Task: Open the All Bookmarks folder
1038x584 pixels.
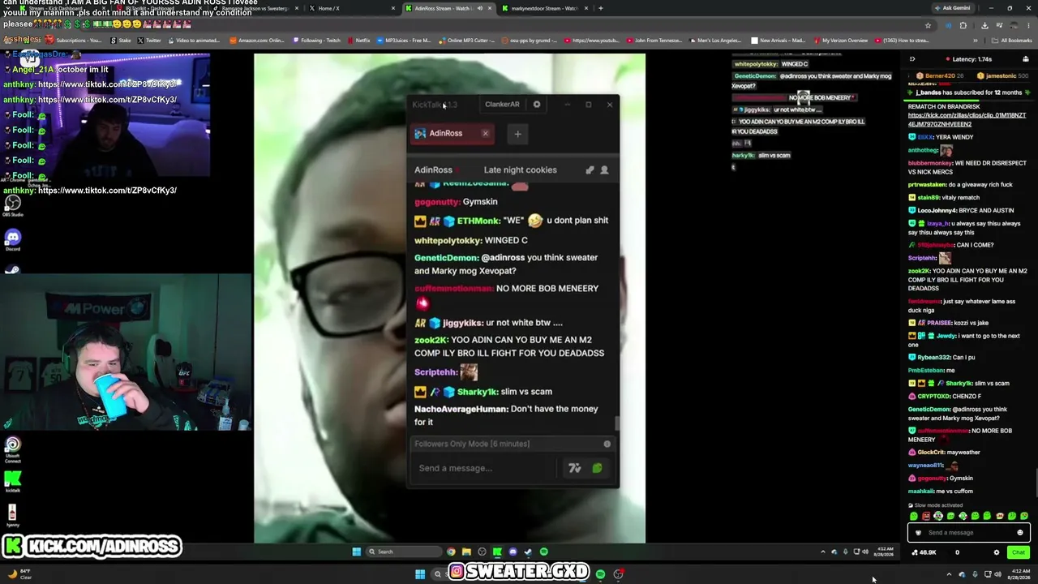Action: coord(1014,41)
